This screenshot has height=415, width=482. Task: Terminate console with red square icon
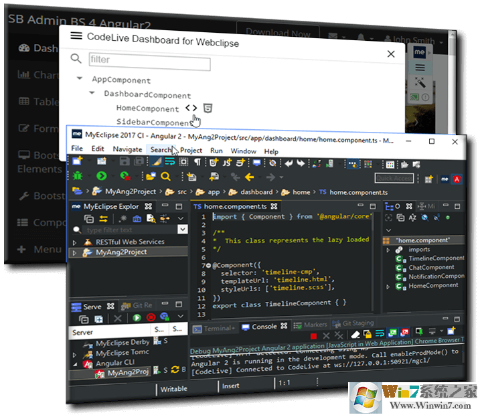(313, 336)
